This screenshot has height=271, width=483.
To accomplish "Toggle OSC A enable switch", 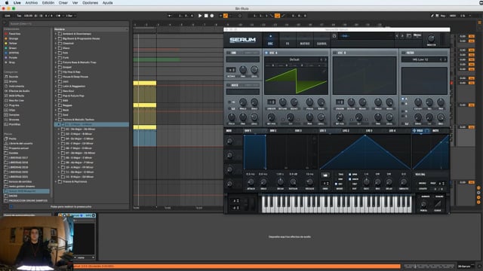I will (266, 53).
